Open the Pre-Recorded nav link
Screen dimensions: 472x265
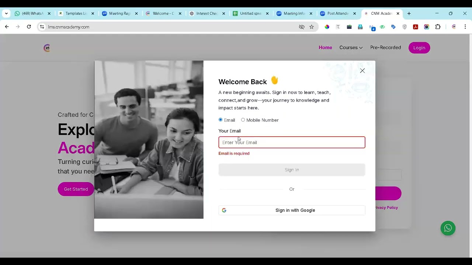pyautogui.click(x=385, y=47)
